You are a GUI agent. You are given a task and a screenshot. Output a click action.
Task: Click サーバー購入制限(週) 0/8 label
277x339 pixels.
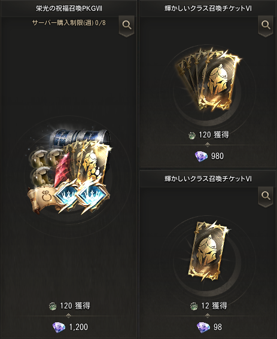(69, 23)
